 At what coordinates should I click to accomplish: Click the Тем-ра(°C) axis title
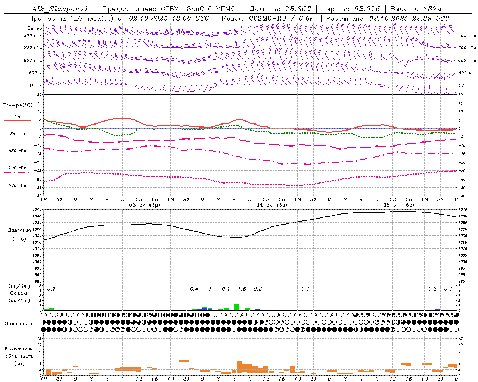pyautogui.click(x=18, y=106)
